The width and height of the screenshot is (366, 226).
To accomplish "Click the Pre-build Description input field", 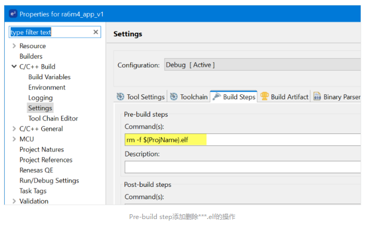I will [243, 167].
